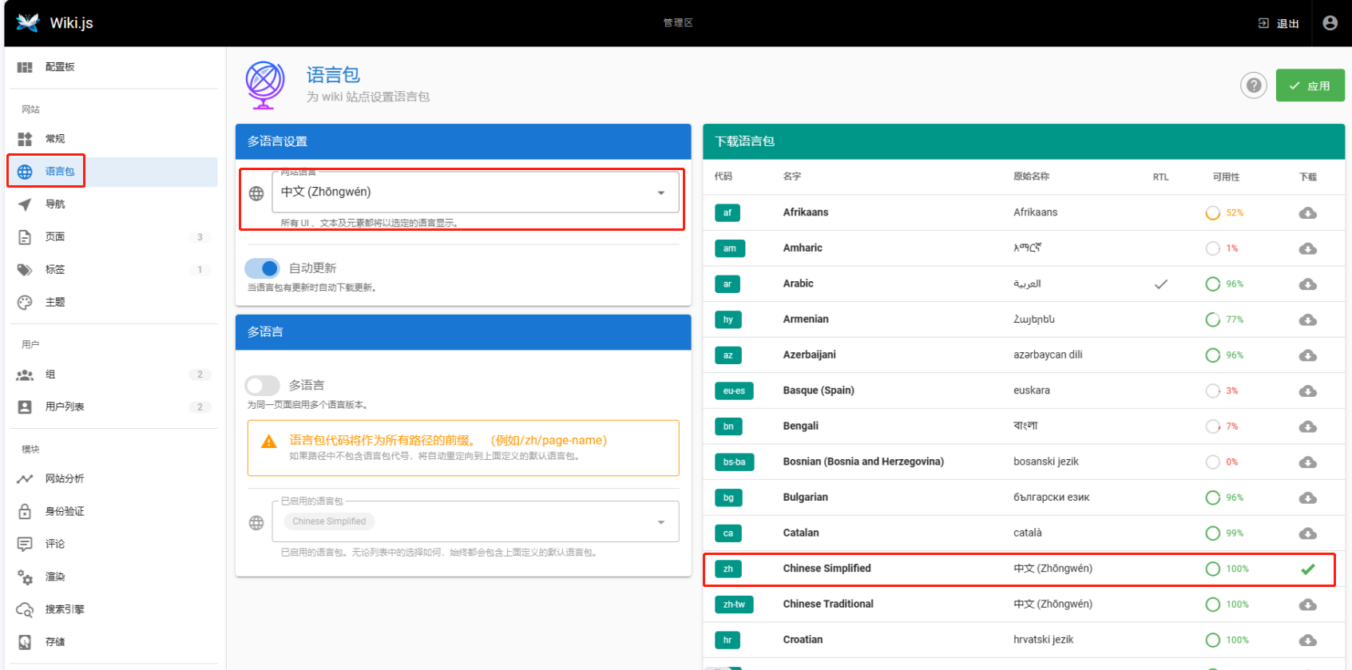Click the globe icon beside site language

[x=256, y=193]
